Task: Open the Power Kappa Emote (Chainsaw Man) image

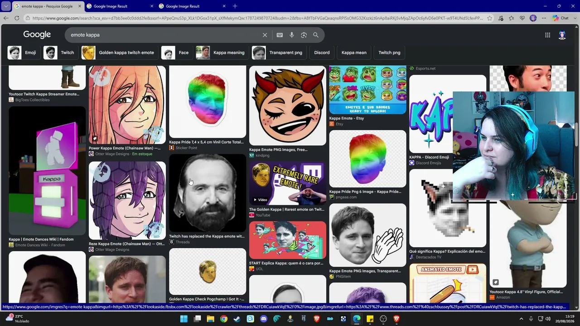Action: point(127,105)
